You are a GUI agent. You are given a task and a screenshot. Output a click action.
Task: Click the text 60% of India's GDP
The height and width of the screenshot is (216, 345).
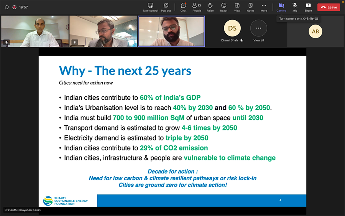pos(170,97)
